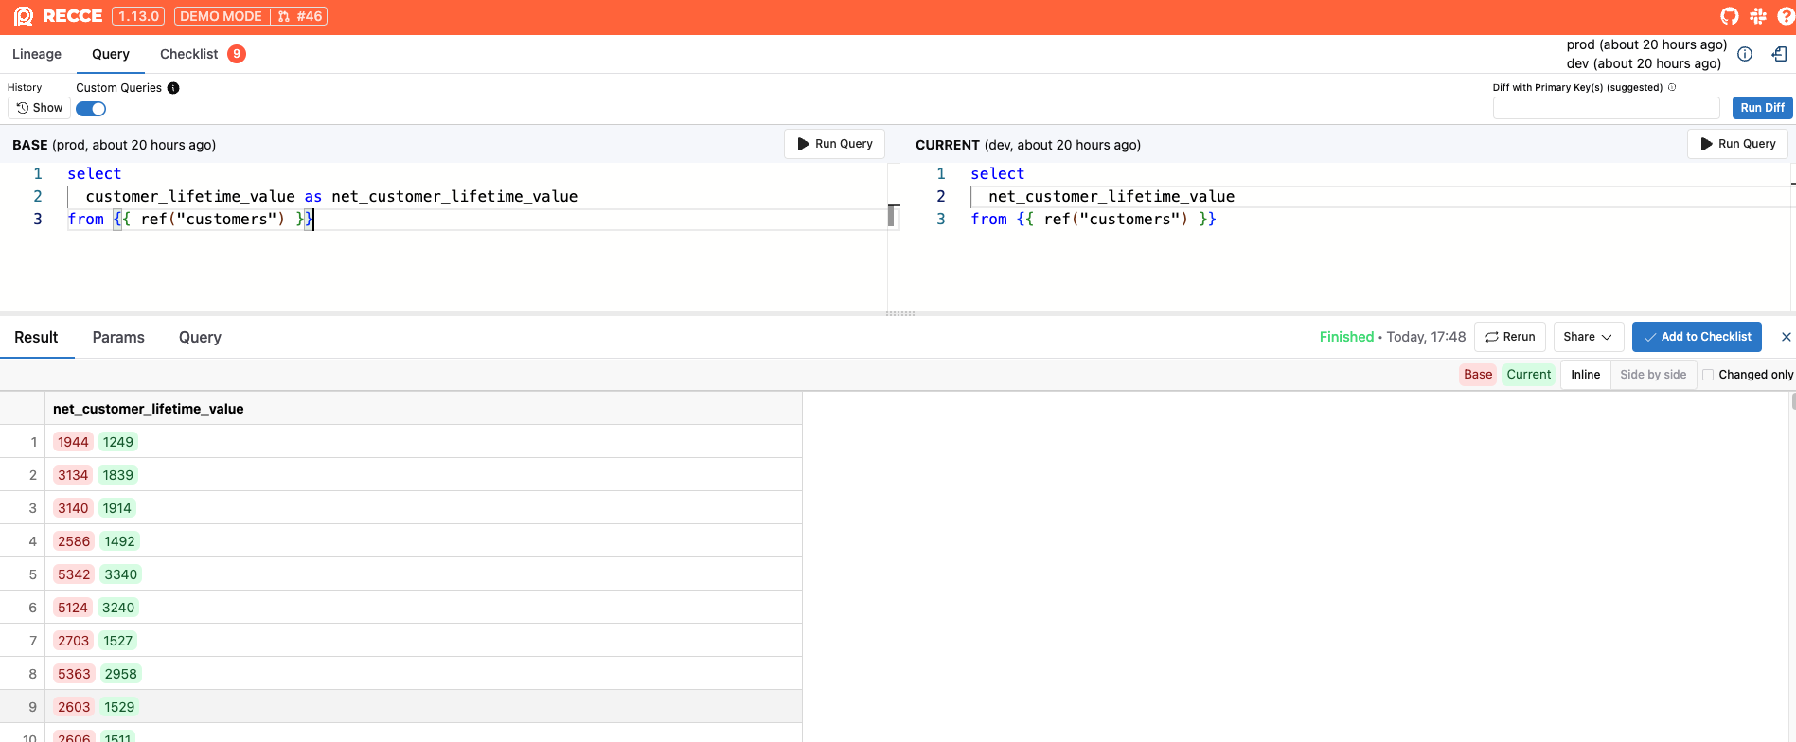
Task: Click the DEMO MODE label
Action: 221,16
